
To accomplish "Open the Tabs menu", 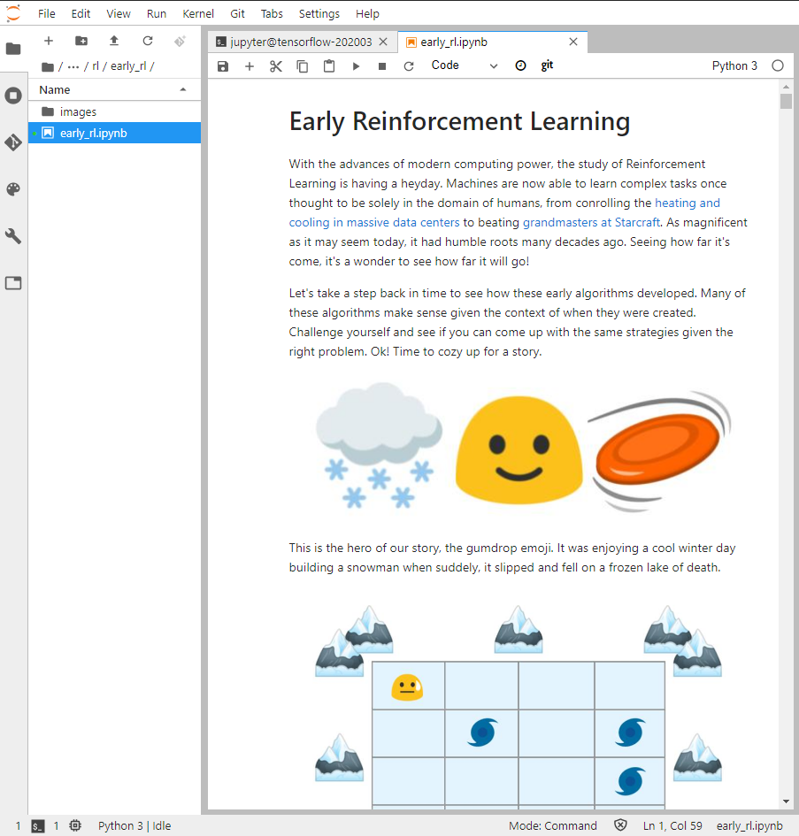I will coord(272,14).
